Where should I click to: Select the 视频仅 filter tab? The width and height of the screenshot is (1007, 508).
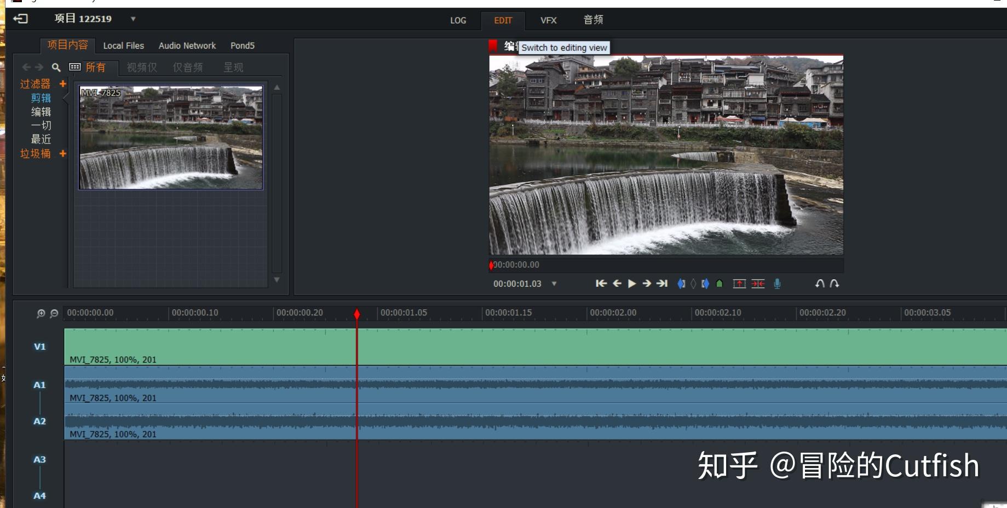coord(142,67)
